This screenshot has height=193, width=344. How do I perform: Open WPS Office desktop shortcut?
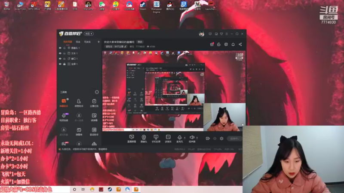coord(34,6)
